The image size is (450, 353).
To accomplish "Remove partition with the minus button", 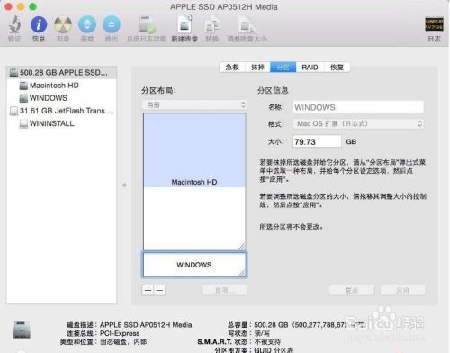I will pyautogui.click(x=159, y=290).
